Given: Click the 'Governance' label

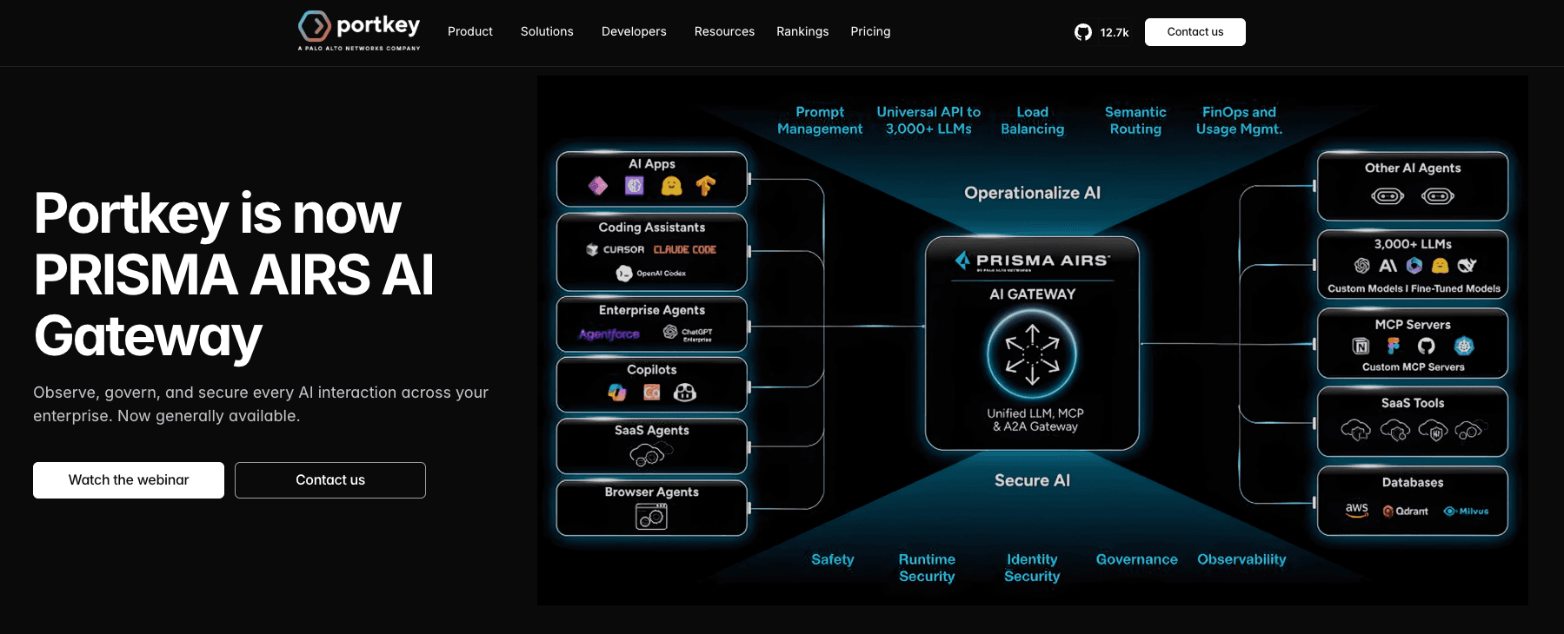Looking at the screenshot, I should 1136,559.
